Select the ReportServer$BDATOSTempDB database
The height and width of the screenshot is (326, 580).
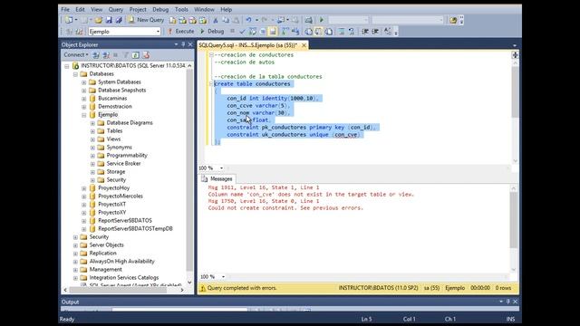[135, 228]
